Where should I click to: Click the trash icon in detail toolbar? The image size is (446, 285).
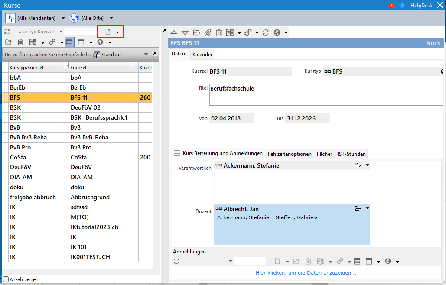pos(219,32)
